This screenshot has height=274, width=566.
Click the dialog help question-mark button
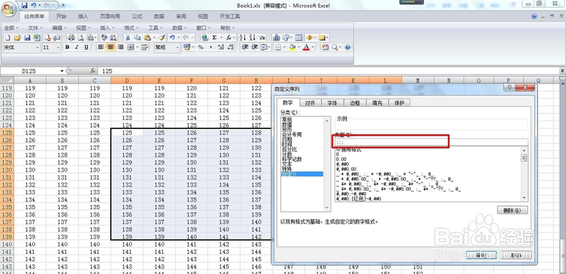(509, 87)
